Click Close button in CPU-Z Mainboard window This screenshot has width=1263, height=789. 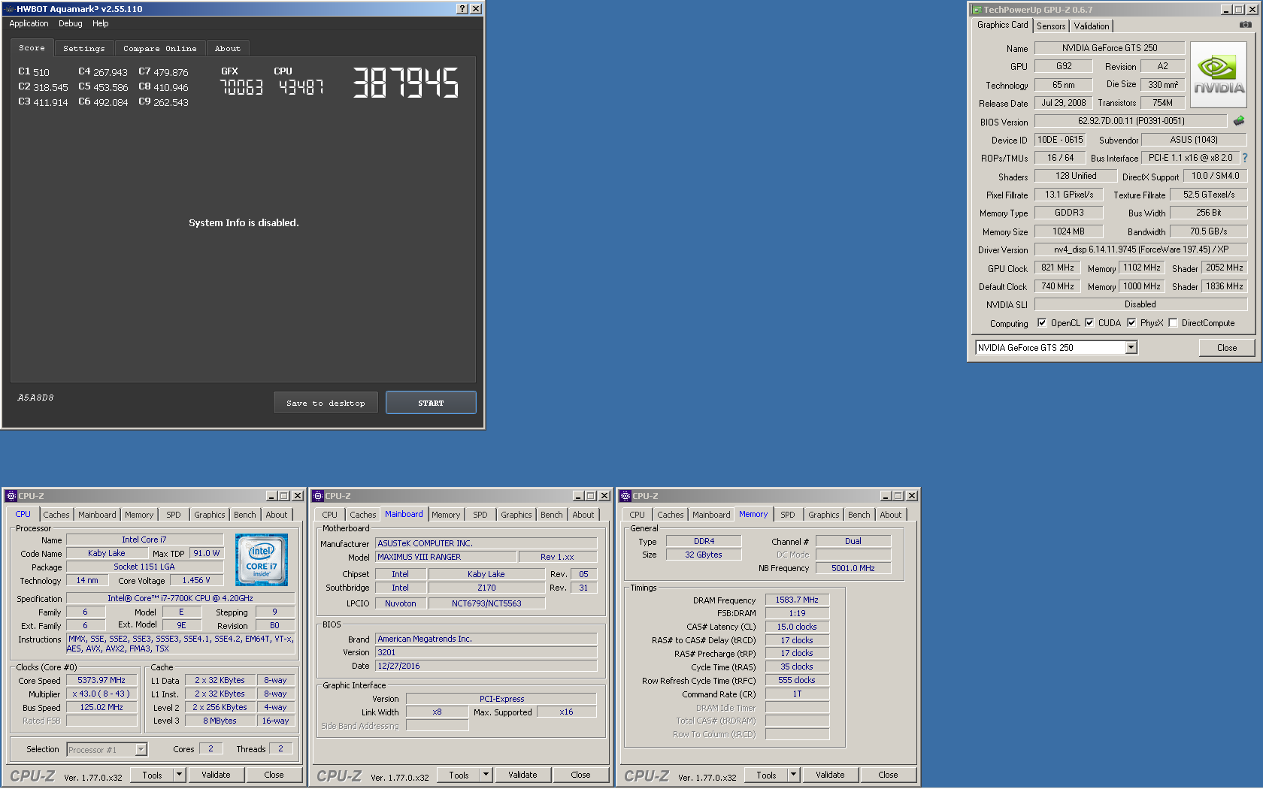tap(580, 774)
